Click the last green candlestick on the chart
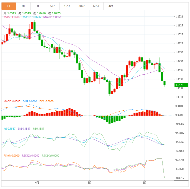Viewport: 190px width, 189px height. [x=164, y=83]
